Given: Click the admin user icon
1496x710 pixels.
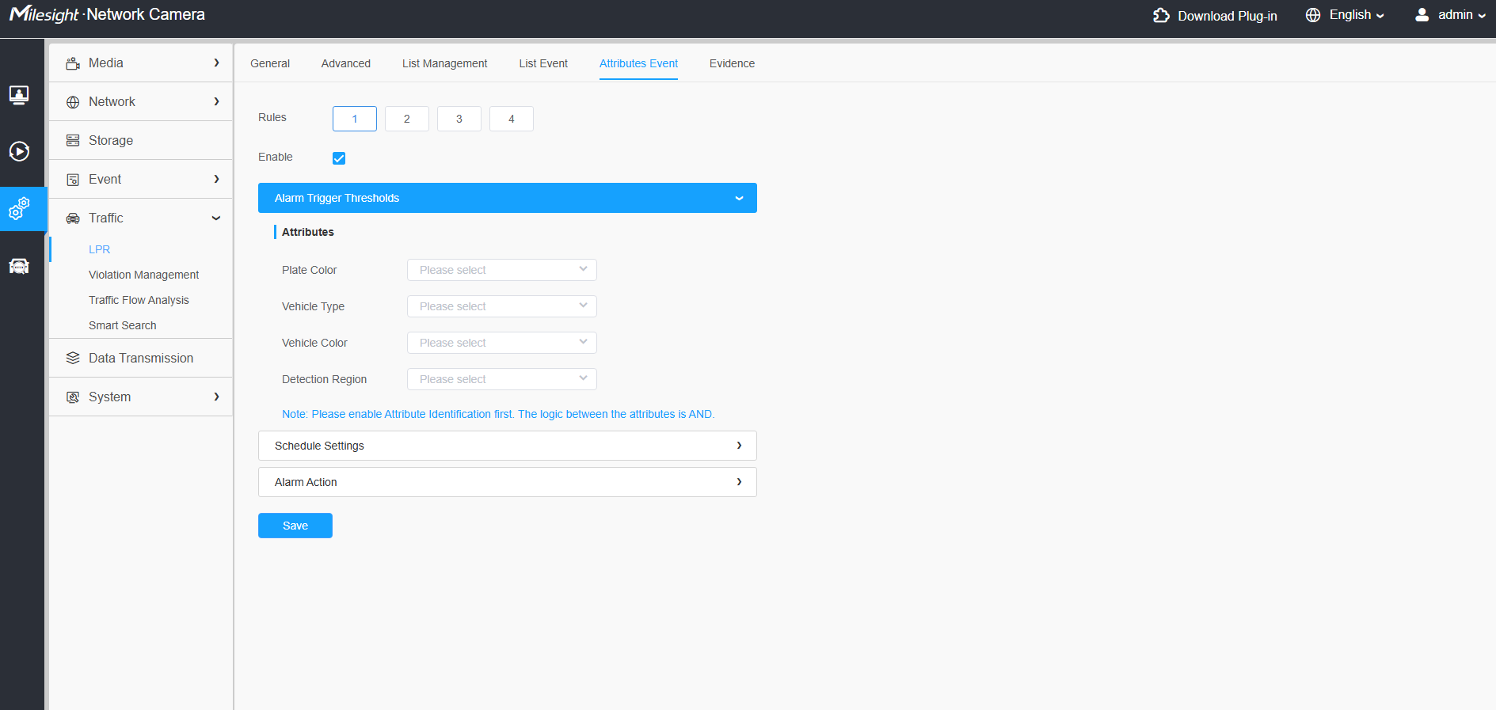Looking at the screenshot, I should (1422, 15).
